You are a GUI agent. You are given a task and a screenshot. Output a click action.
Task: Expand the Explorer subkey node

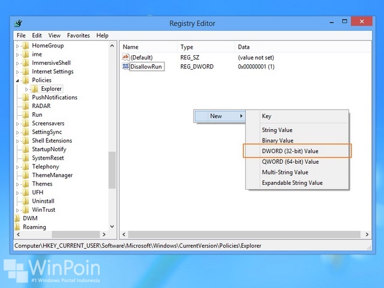(26, 89)
